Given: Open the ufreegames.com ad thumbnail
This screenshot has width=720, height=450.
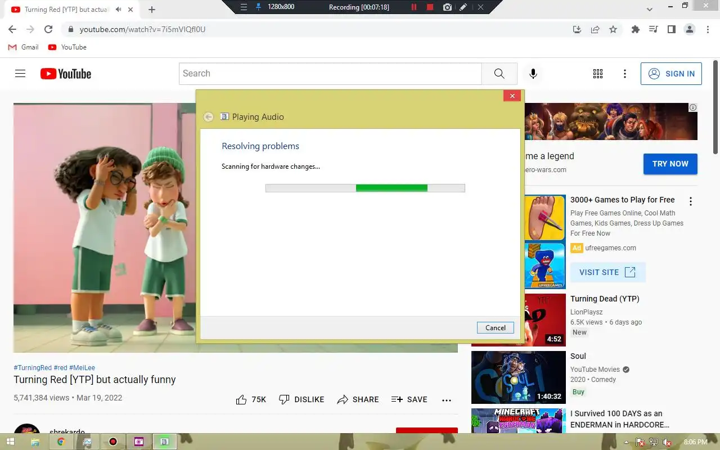Looking at the screenshot, I should pos(545,242).
